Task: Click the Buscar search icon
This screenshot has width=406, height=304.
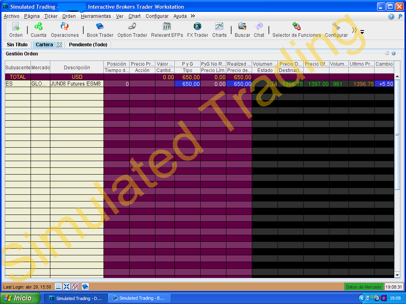Action: (242, 30)
